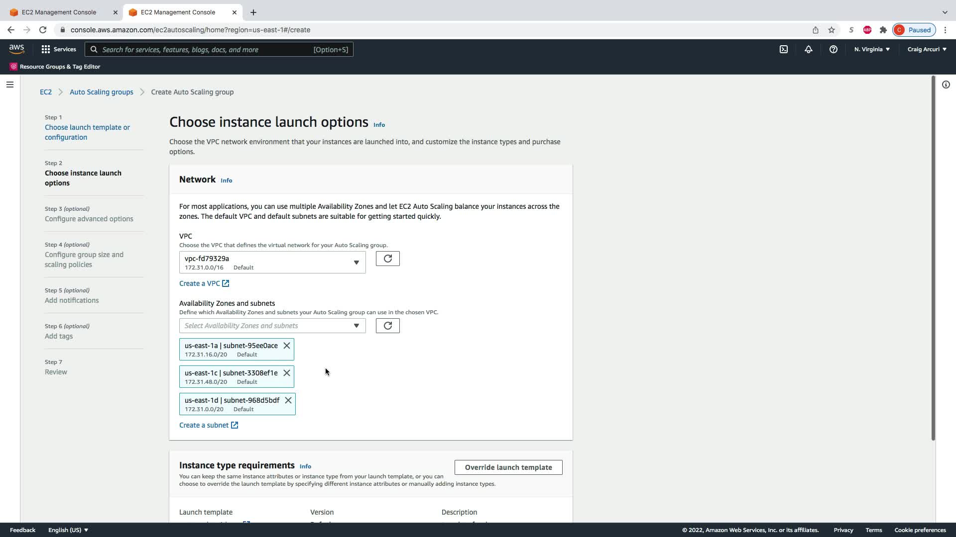
Task: Expand the VPC dropdown vpc-fd79329a
Action: pyautogui.click(x=272, y=263)
